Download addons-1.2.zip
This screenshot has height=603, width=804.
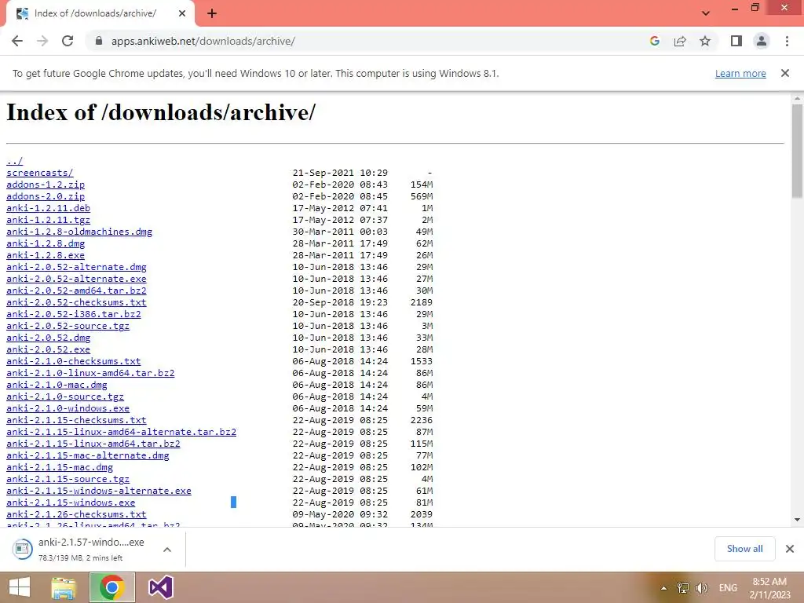click(x=45, y=185)
